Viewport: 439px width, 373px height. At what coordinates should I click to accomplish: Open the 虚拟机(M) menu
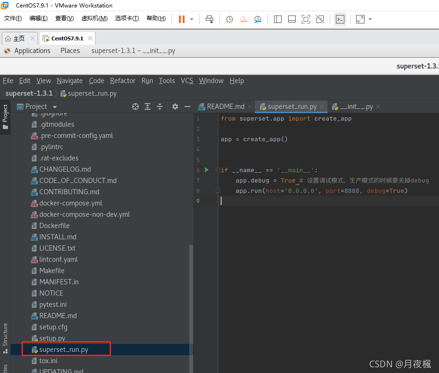point(94,18)
